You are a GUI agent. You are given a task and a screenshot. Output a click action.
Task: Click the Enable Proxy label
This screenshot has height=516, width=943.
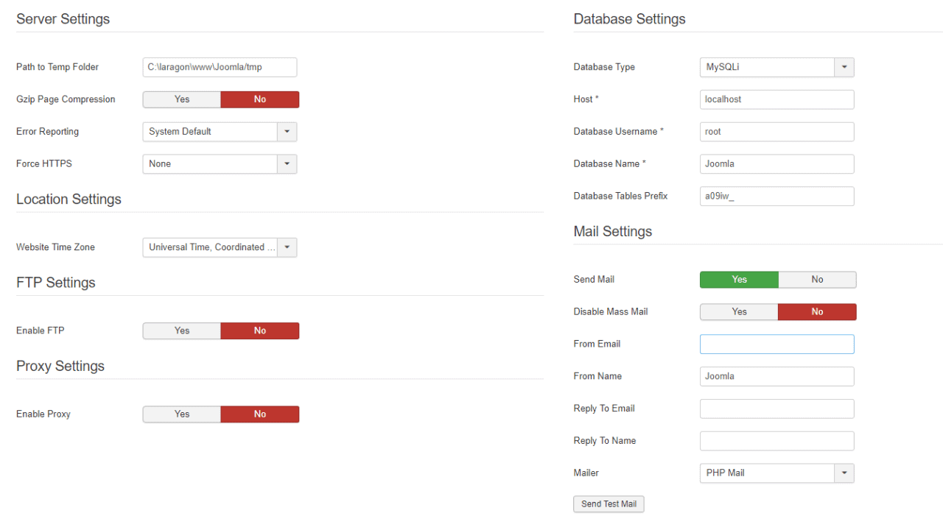tap(43, 414)
